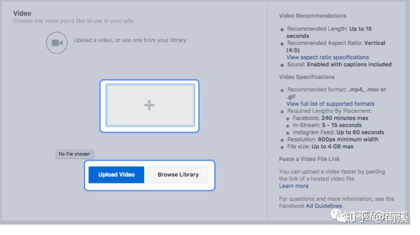The width and height of the screenshot is (420, 235).
Task: Select the dashed video upload placeholder
Action: click(149, 105)
